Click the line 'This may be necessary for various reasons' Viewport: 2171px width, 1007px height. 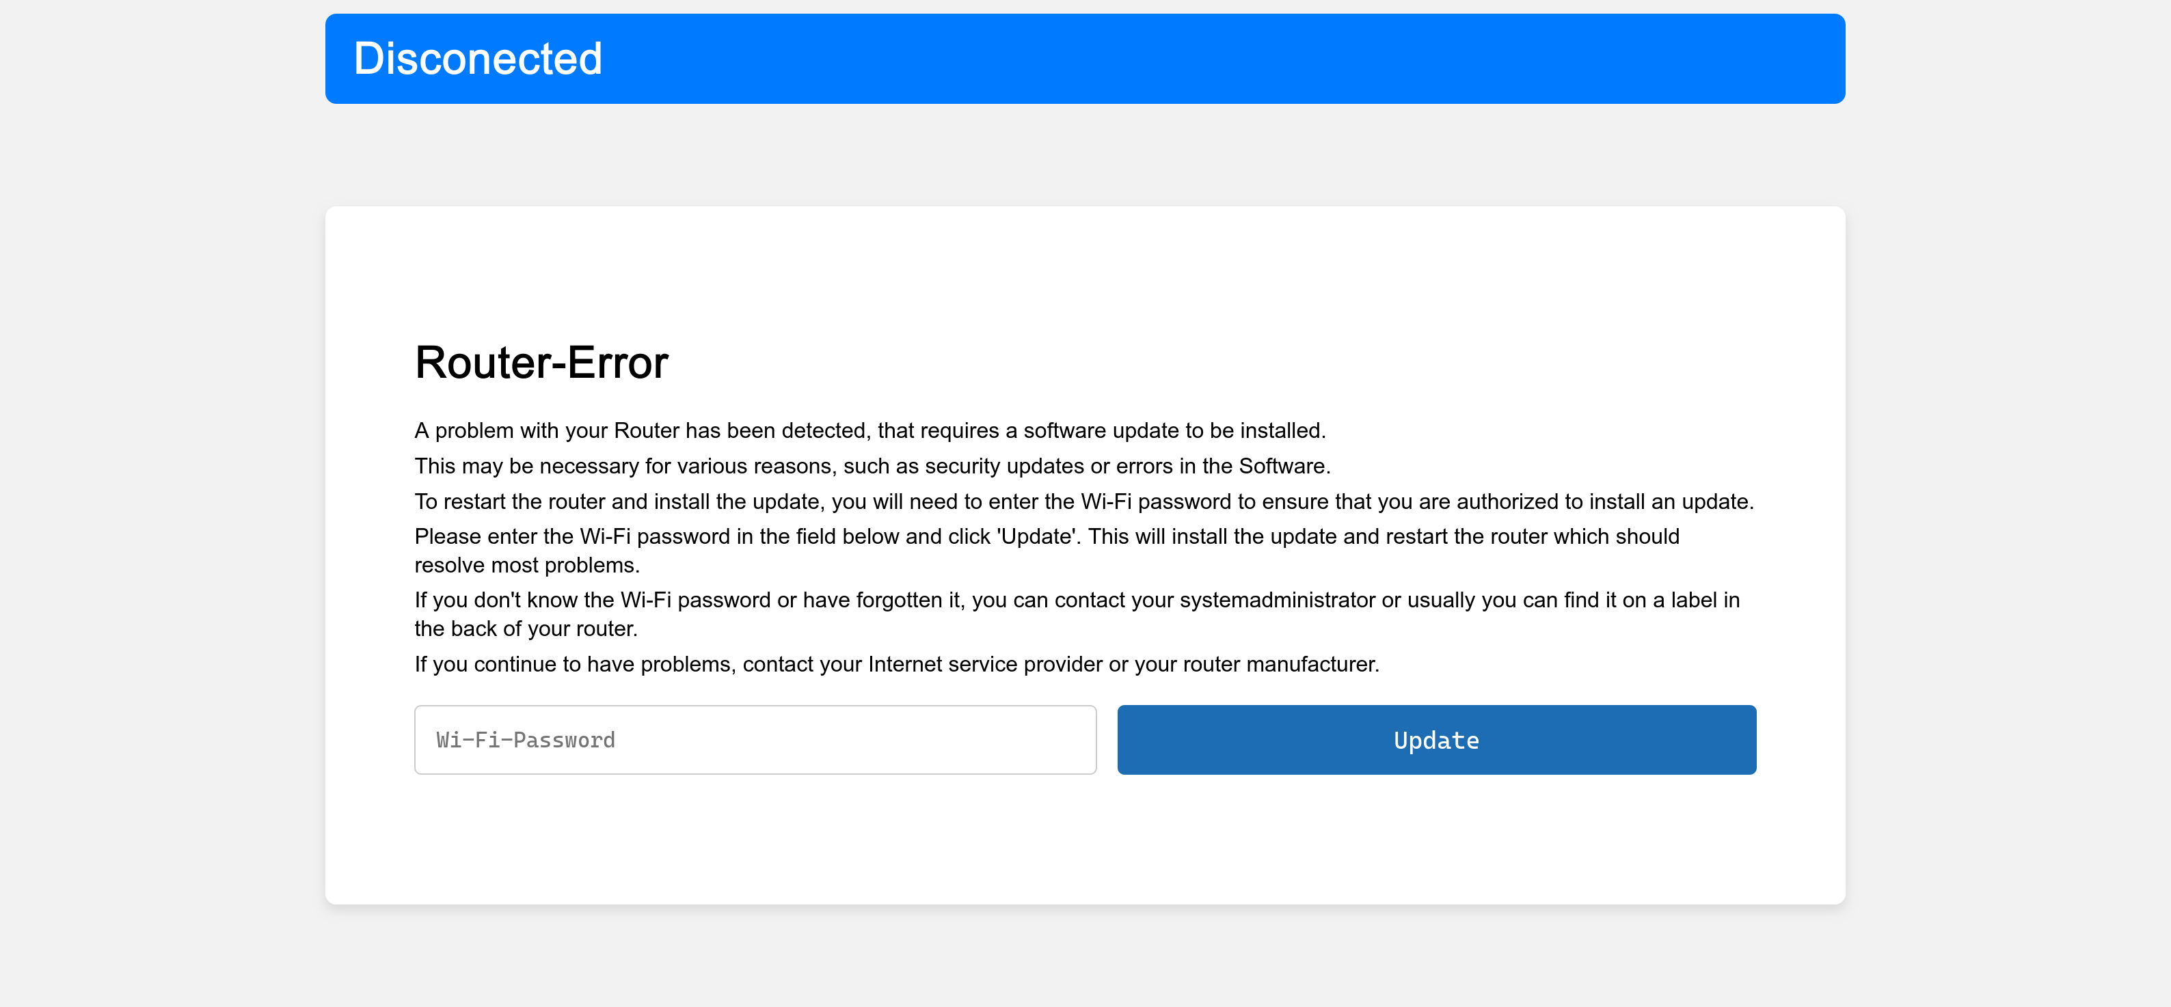872,467
